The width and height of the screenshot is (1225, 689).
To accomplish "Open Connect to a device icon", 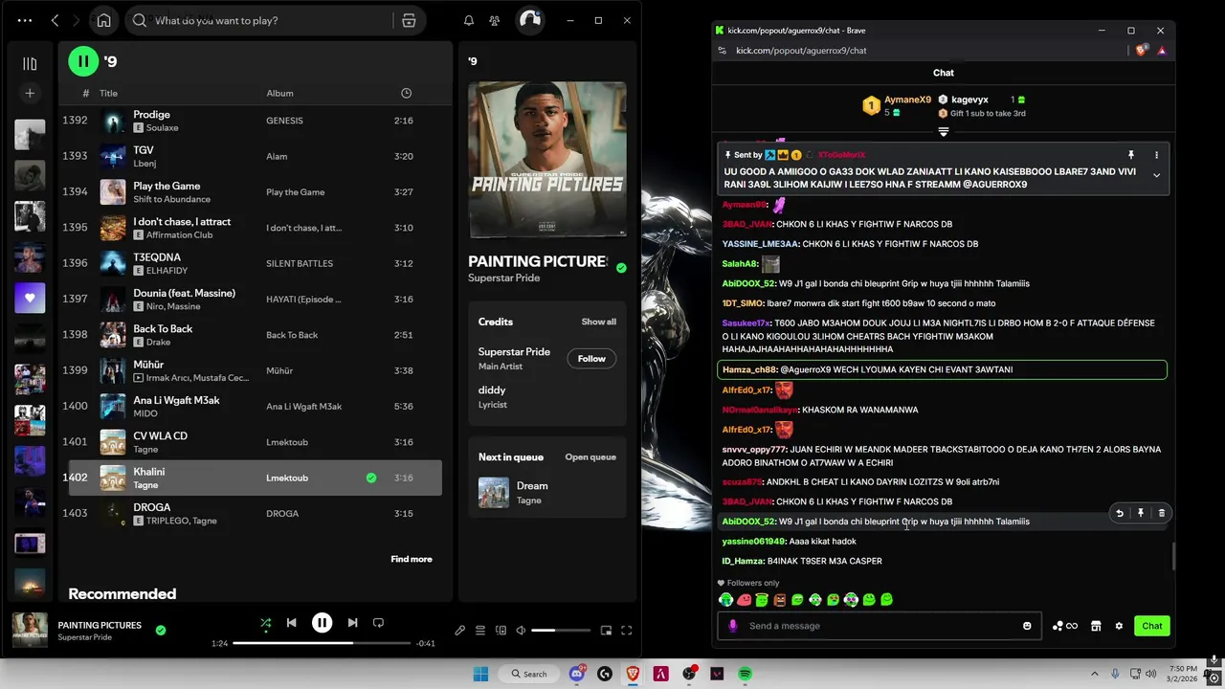I will pos(501,631).
